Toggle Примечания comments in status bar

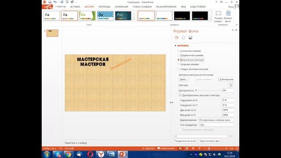166,148
